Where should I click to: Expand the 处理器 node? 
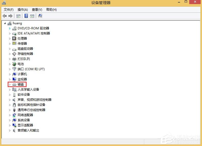click(10, 39)
